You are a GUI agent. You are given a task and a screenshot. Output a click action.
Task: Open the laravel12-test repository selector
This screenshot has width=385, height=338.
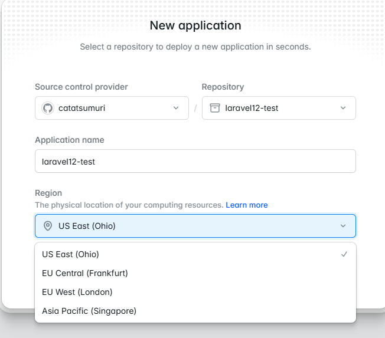[x=279, y=108]
